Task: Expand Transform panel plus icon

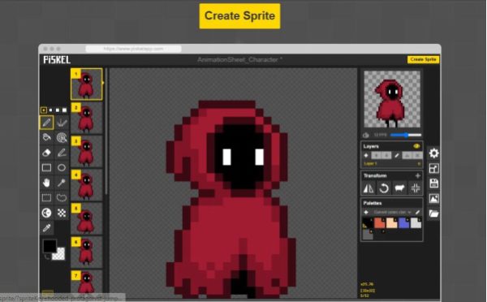Action: point(418,175)
